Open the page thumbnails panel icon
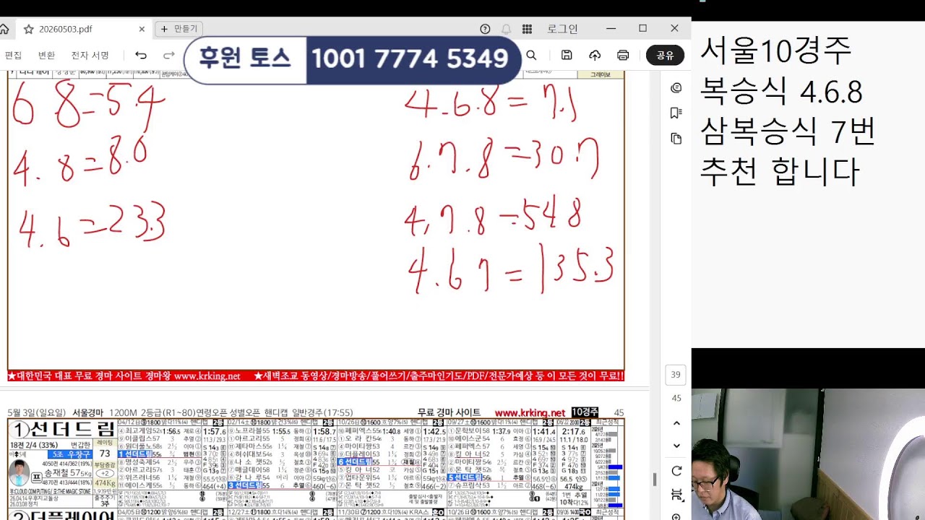 pos(676,138)
